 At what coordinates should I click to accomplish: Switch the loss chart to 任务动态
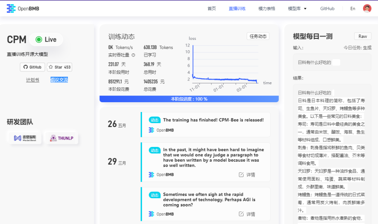click(x=258, y=36)
